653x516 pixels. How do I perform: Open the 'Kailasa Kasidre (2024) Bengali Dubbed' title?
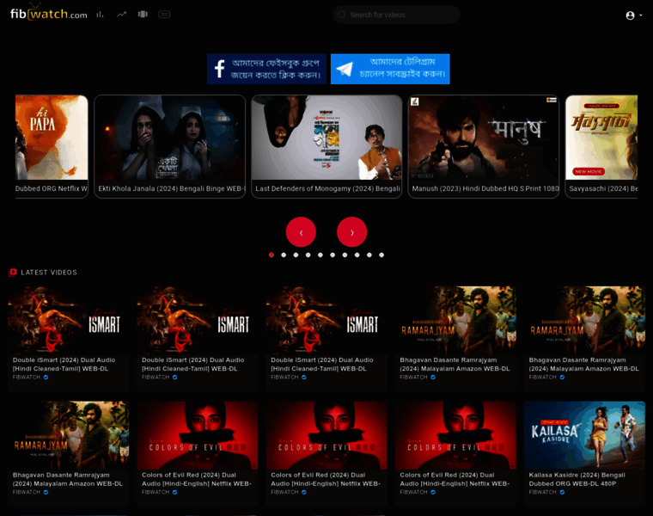tap(577, 479)
